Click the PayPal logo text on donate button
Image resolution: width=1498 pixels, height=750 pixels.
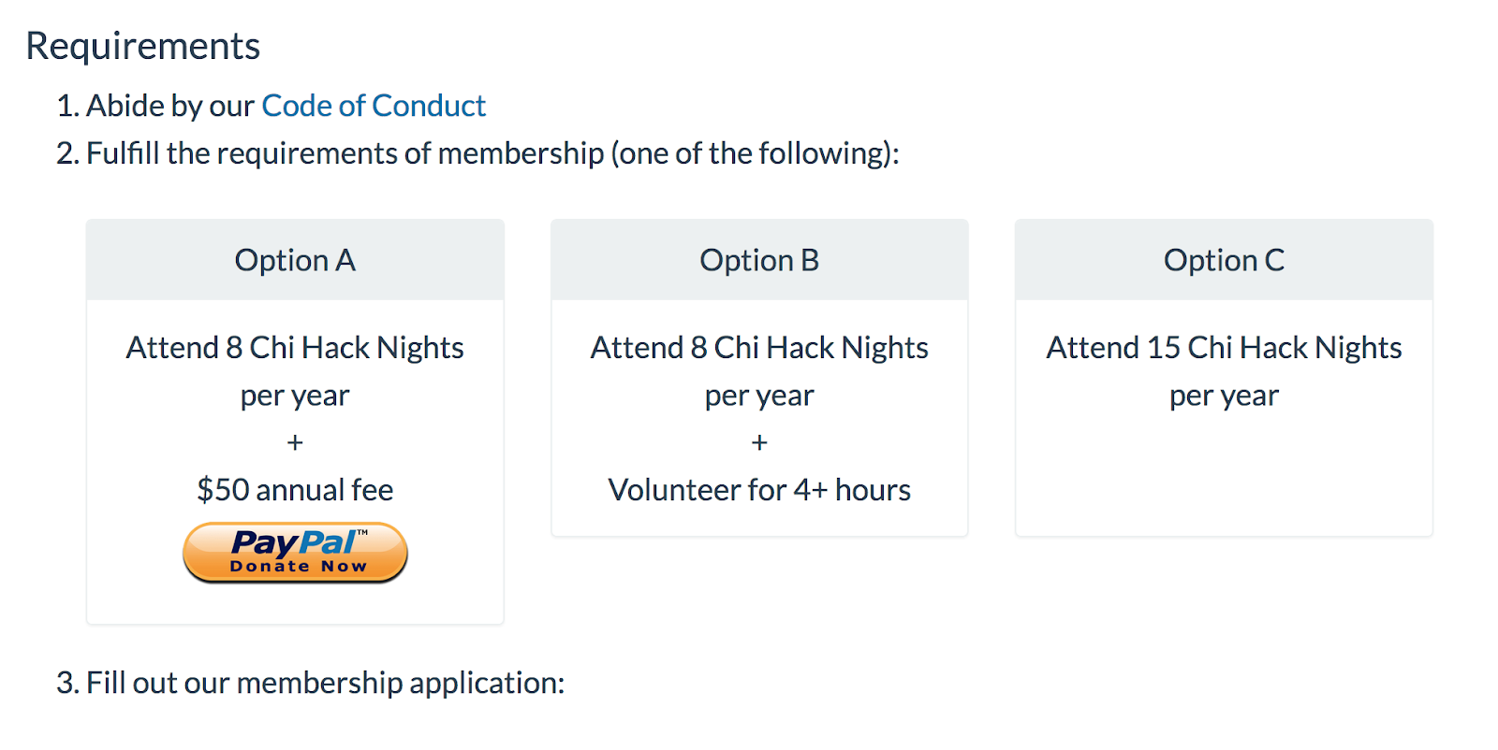coord(296,542)
